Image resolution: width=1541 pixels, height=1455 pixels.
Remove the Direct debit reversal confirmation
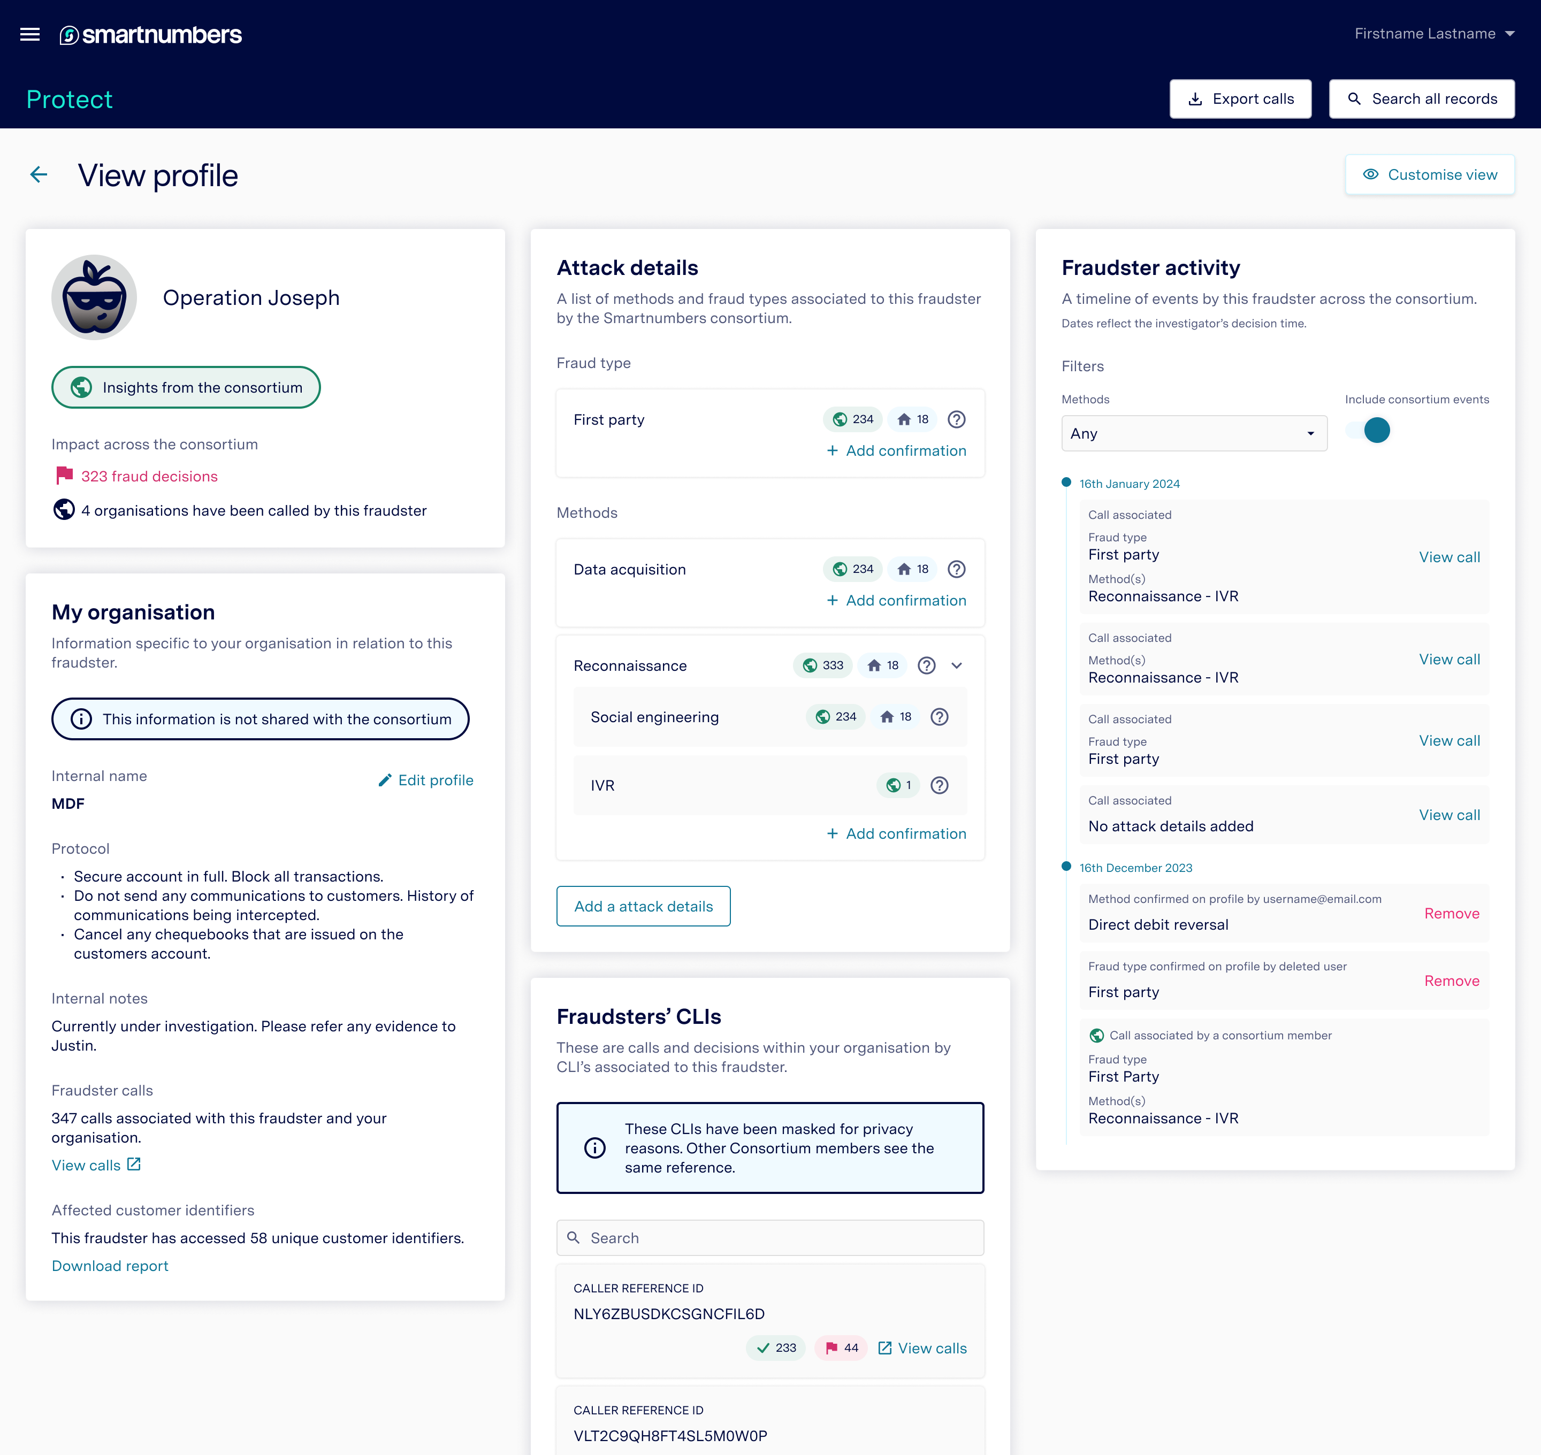tap(1451, 914)
